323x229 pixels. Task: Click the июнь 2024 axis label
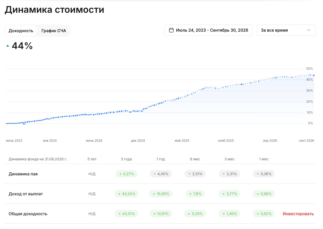click(94, 141)
